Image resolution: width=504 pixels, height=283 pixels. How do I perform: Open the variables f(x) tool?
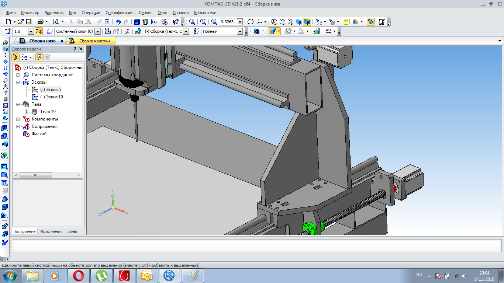tap(153, 22)
